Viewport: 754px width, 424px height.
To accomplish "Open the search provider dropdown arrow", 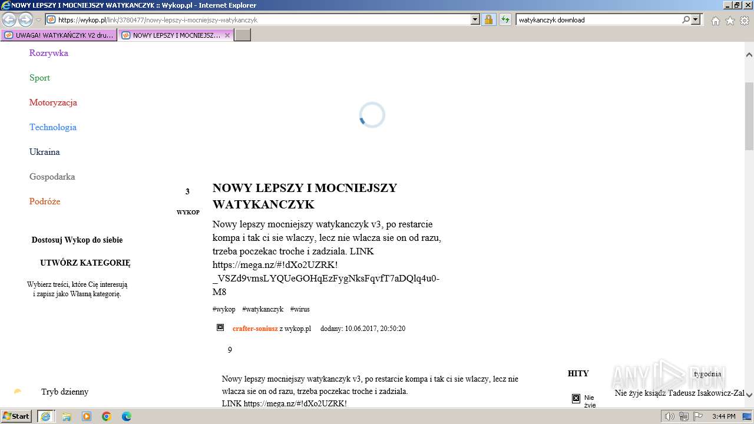I will 696,19.
